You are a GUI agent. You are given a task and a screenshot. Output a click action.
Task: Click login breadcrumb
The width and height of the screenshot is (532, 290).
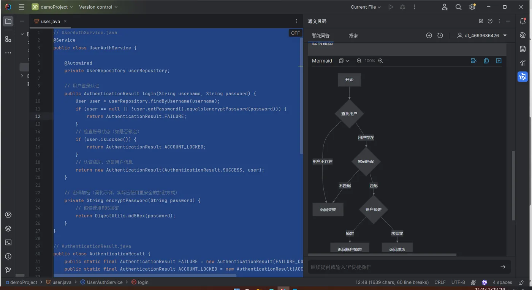tap(140, 282)
